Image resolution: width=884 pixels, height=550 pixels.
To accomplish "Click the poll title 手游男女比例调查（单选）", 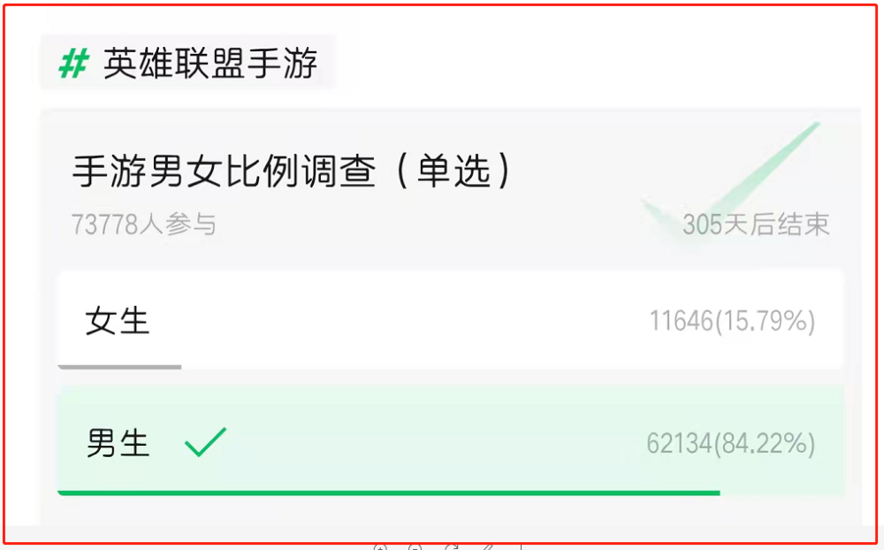I will pyautogui.click(x=292, y=171).
